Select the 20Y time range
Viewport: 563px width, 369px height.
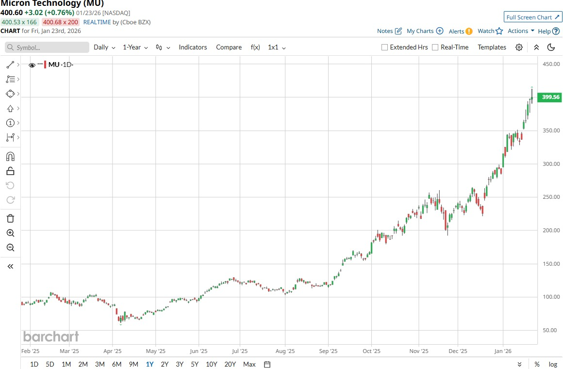(230, 364)
